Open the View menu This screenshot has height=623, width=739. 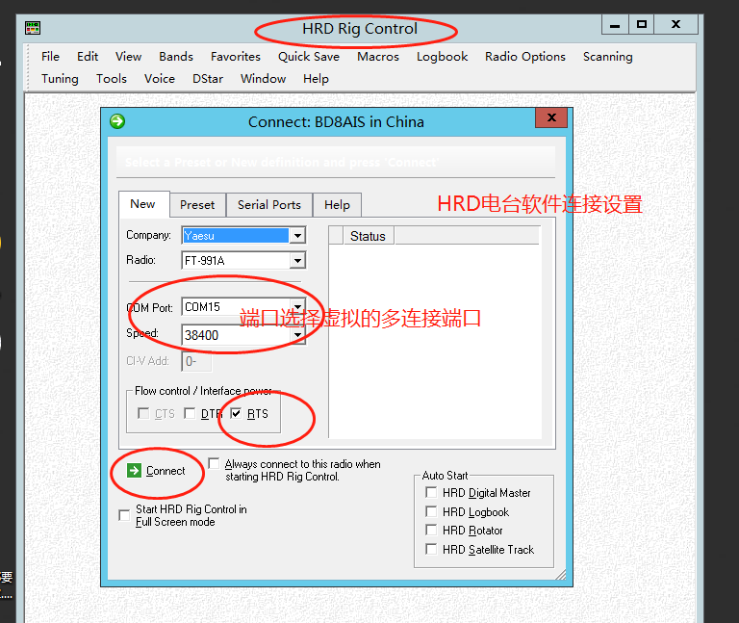click(128, 57)
